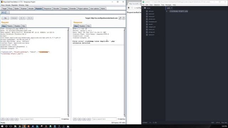The height and width of the screenshot is (128, 228).
Task: Open Repeater help with the question mark icon
Action: [x=124, y=18]
